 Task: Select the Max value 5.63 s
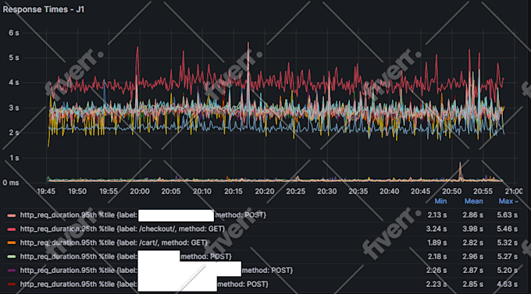click(x=507, y=215)
